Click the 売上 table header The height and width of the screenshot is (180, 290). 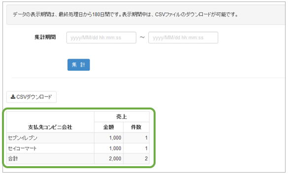click(x=122, y=117)
